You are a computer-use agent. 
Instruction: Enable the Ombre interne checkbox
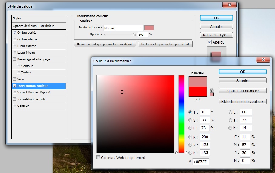coord(15,39)
